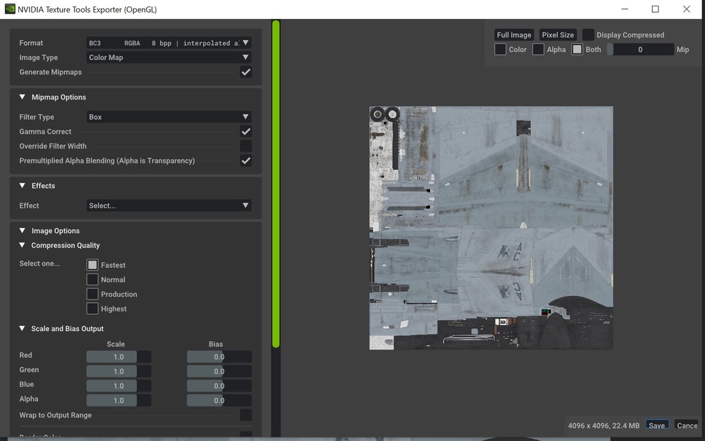
Task: Select Highest compression quality
Action: 92,309
